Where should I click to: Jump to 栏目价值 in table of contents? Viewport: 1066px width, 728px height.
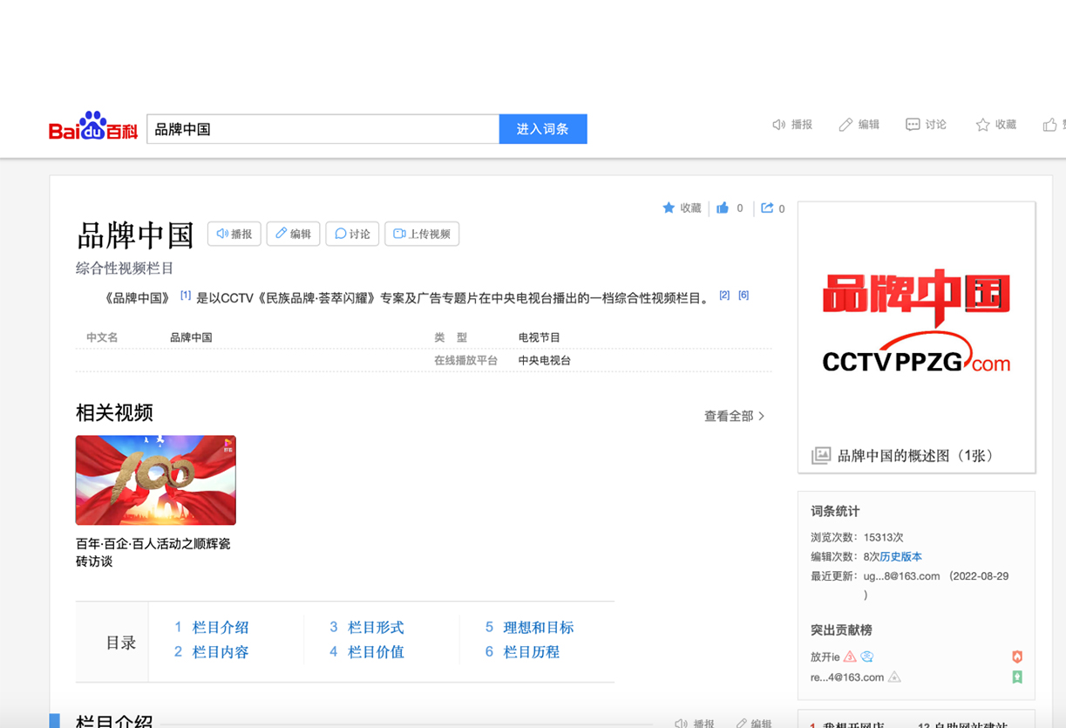pos(376,651)
